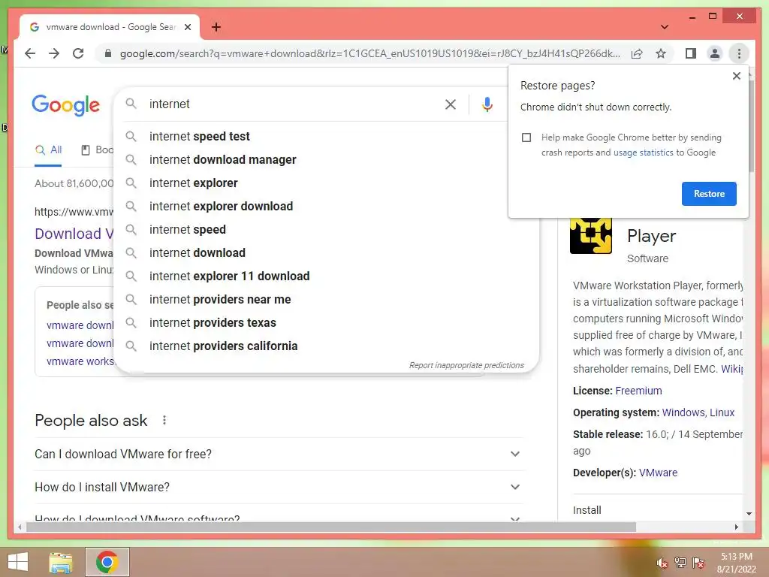
Task: Click the Google logo
Action: click(x=66, y=105)
